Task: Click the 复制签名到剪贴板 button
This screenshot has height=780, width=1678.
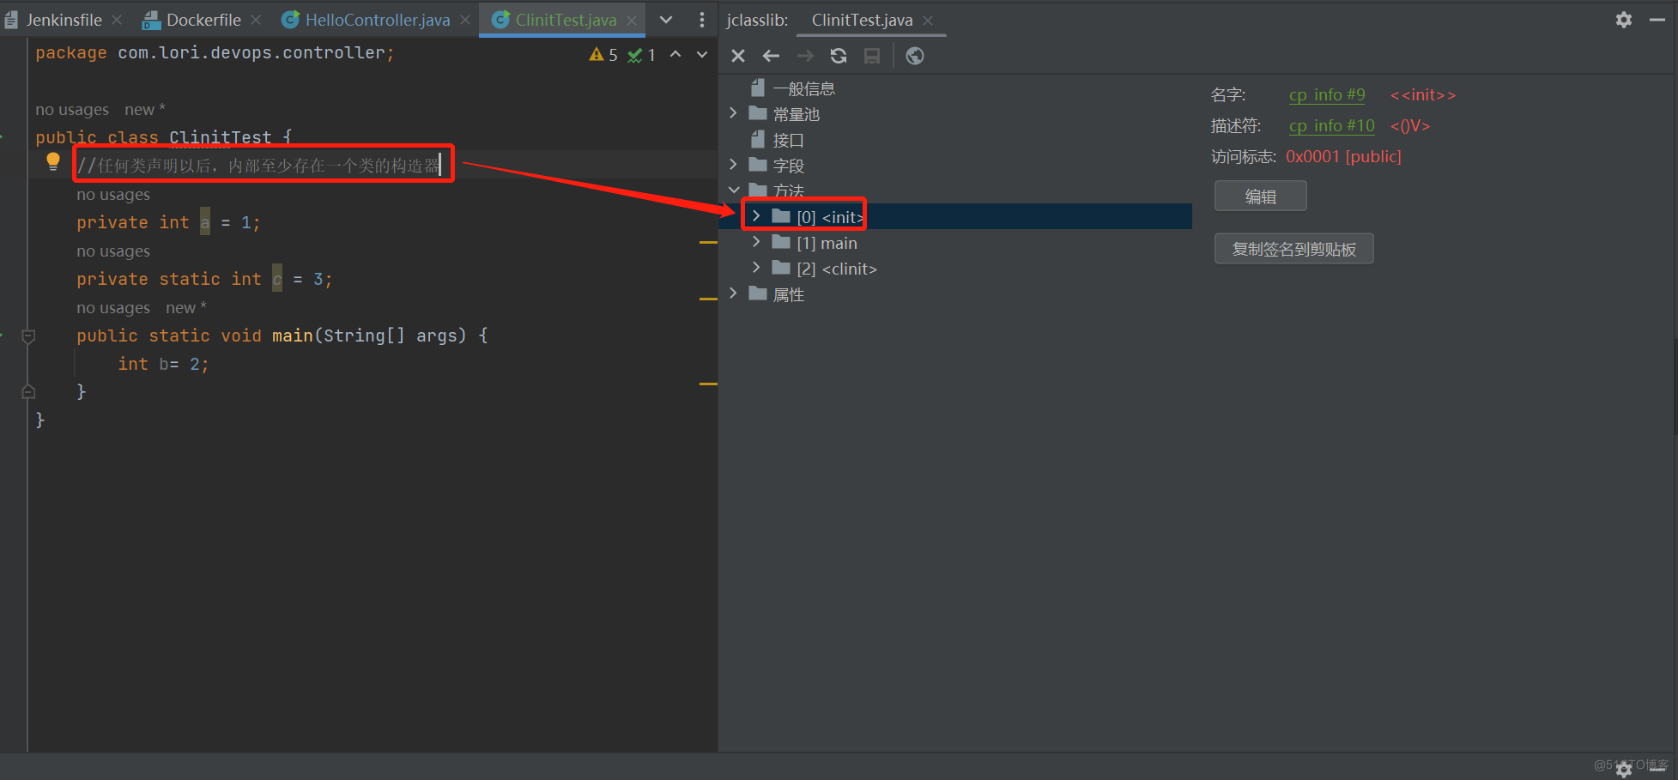Action: pyautogui.click(x=1294, y=249)
